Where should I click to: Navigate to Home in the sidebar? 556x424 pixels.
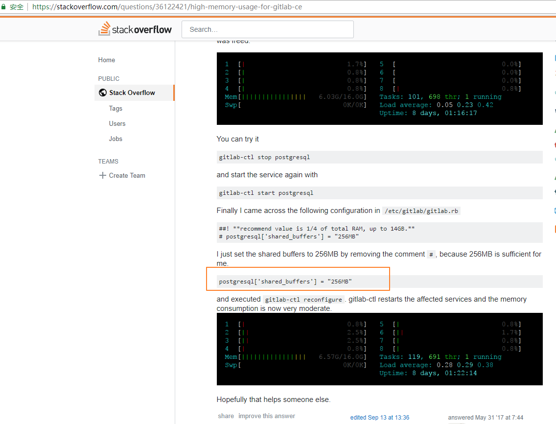click(106, 60)
